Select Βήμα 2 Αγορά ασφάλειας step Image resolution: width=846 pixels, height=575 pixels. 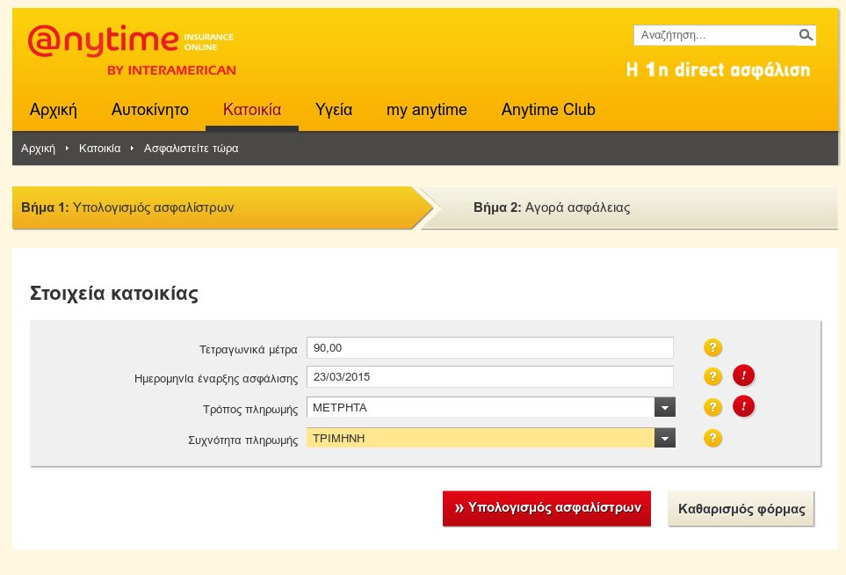[552, 208]
